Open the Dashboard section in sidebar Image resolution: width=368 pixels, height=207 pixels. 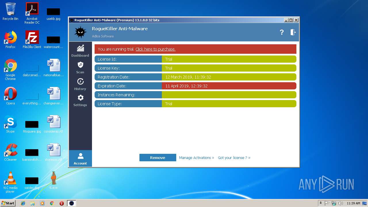[x=80, y=51]
